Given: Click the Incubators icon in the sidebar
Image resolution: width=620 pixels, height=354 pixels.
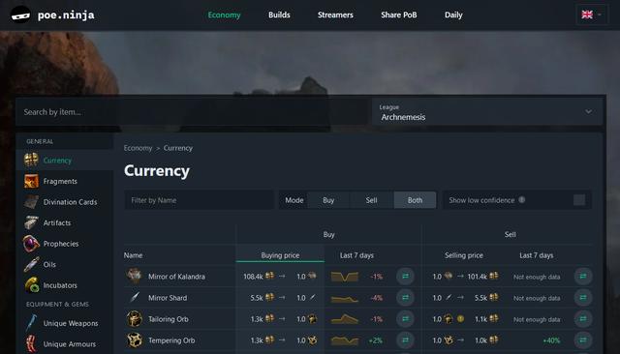Looking at the screenshot, I should click(31, 285).
